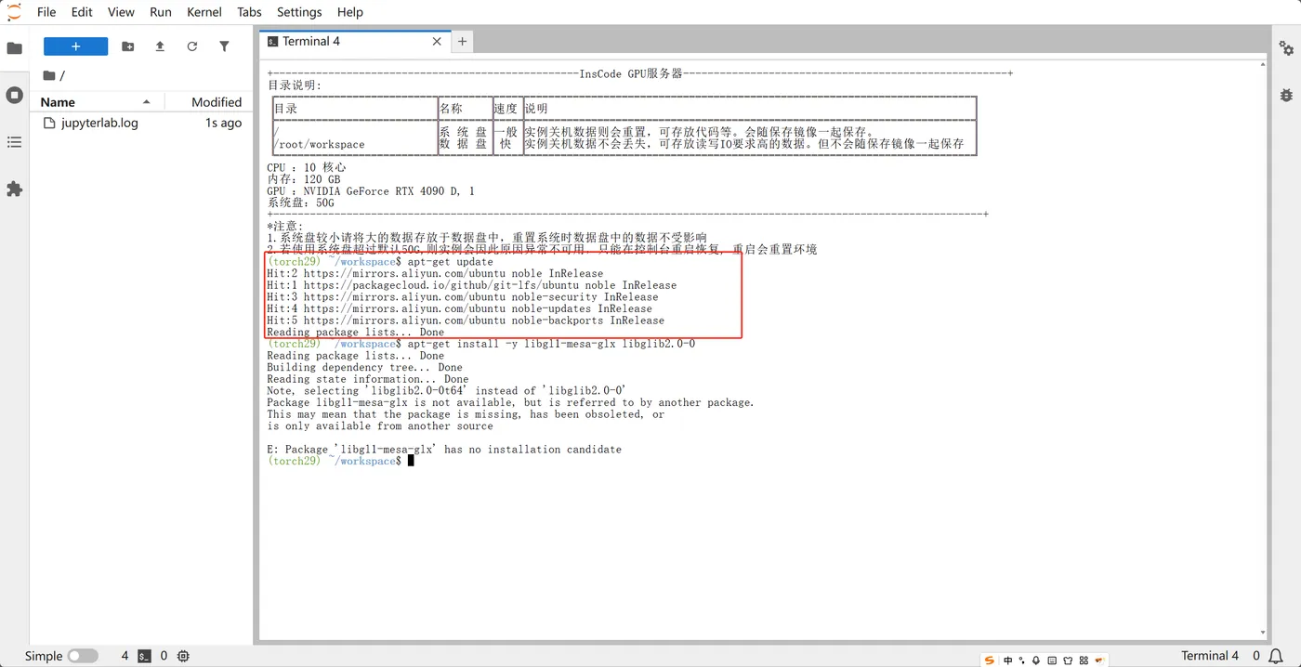Open the Debugger bug icon panel

(x=1286, y=95)
